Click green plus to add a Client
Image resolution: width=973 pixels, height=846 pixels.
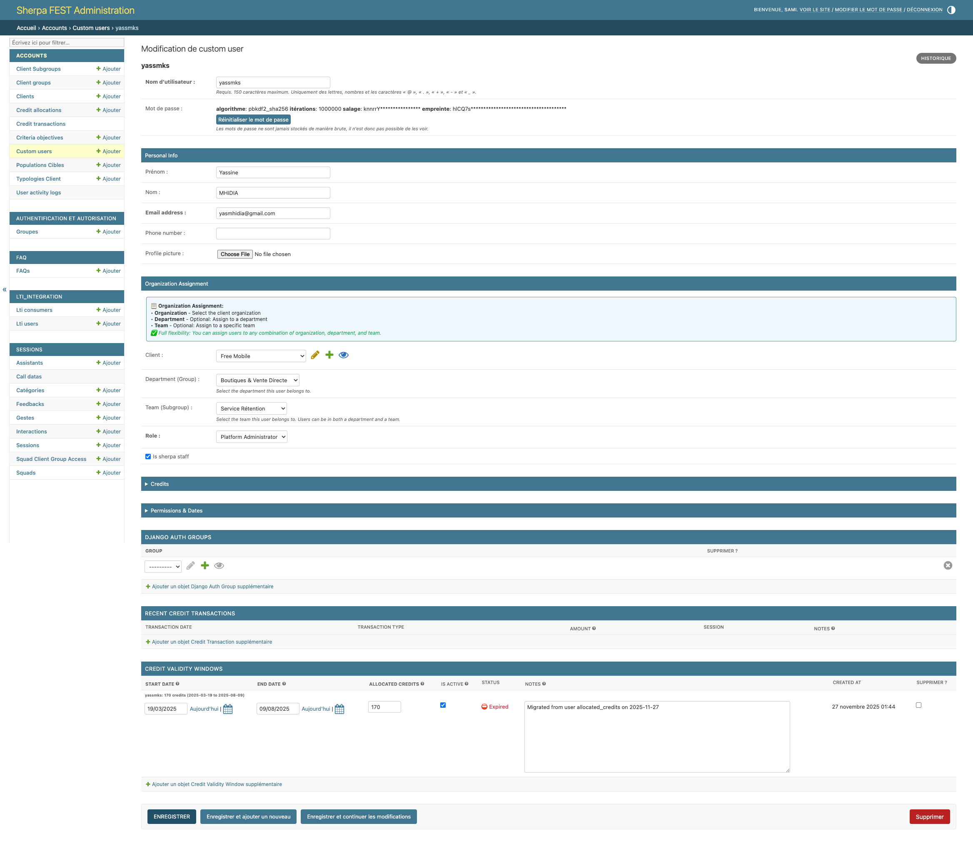point(329,355)
